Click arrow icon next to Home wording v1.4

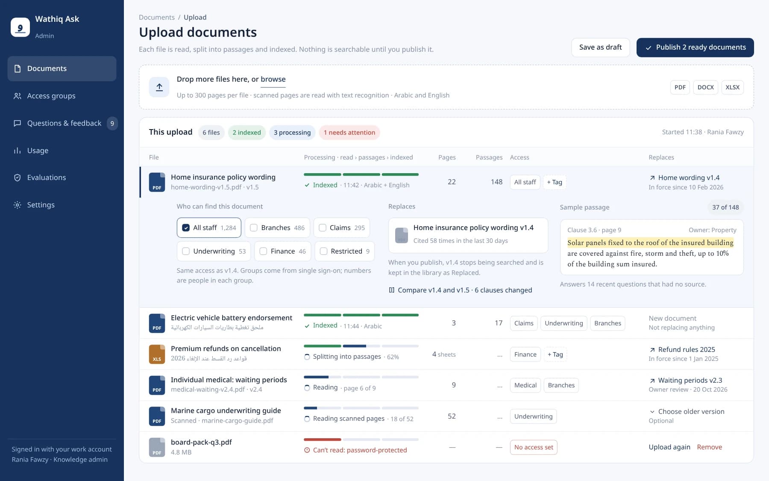652,178
